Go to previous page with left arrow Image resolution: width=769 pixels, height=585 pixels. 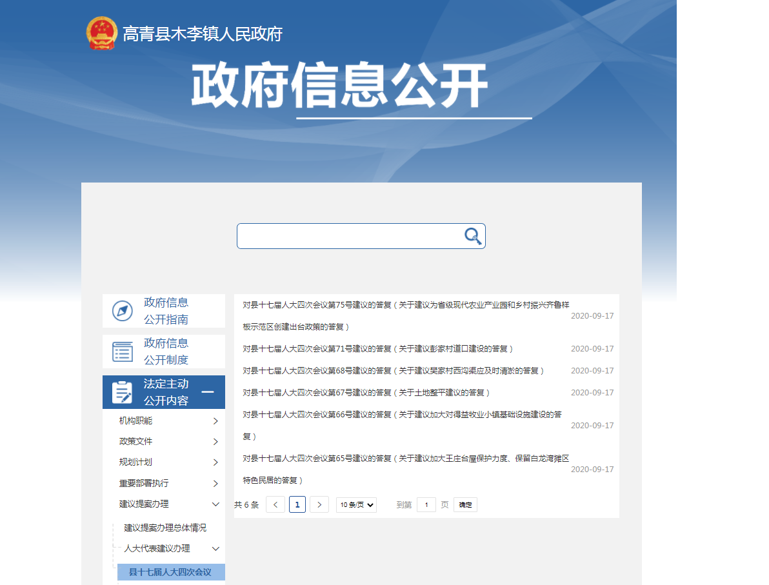click(275, 505)
